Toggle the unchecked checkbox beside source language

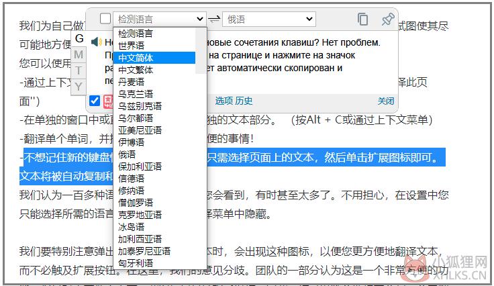pyautogui.click(x=105, y=19)
